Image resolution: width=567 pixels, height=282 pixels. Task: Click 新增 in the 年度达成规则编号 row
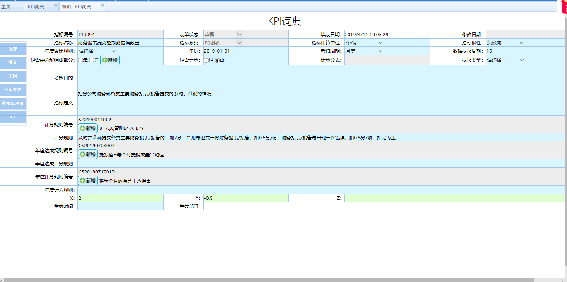(88, 154)
